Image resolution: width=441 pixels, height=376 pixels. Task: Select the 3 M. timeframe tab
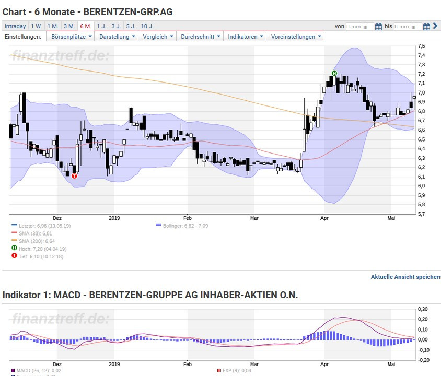coord(69,26)
